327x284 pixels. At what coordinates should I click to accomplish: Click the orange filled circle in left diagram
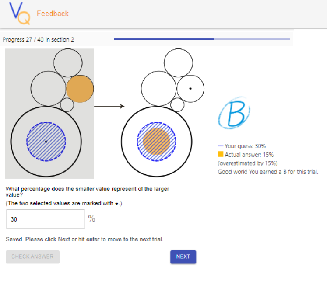(80, 89)
